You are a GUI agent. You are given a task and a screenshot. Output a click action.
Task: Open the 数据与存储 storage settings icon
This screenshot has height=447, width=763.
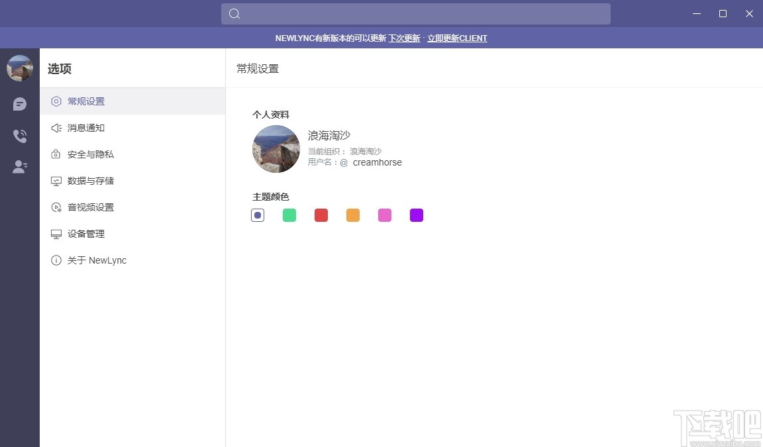click(56, 181)
